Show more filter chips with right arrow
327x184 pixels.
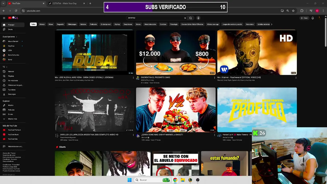(272, 24)
